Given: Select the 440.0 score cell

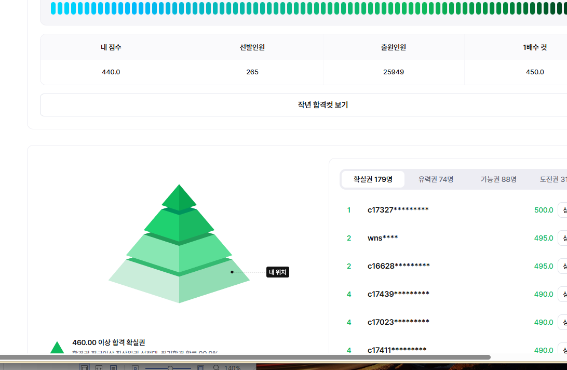Looking at the screenshot, I should coord(111,72).
